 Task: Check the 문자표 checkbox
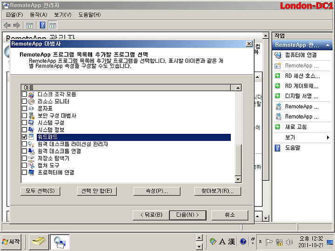24,108
